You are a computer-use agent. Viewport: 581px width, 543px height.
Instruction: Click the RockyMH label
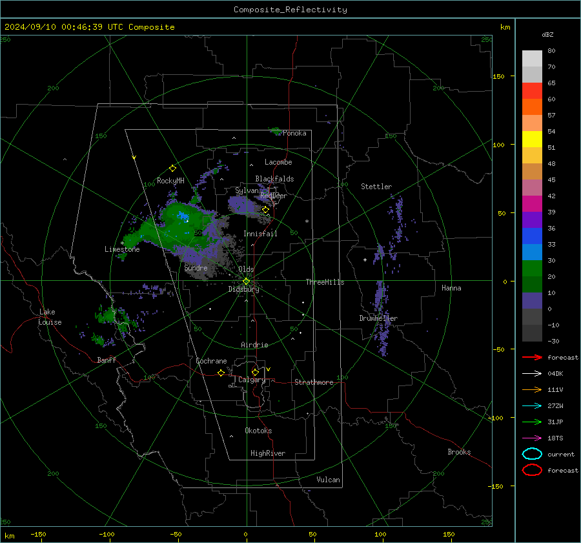[170, 181]
